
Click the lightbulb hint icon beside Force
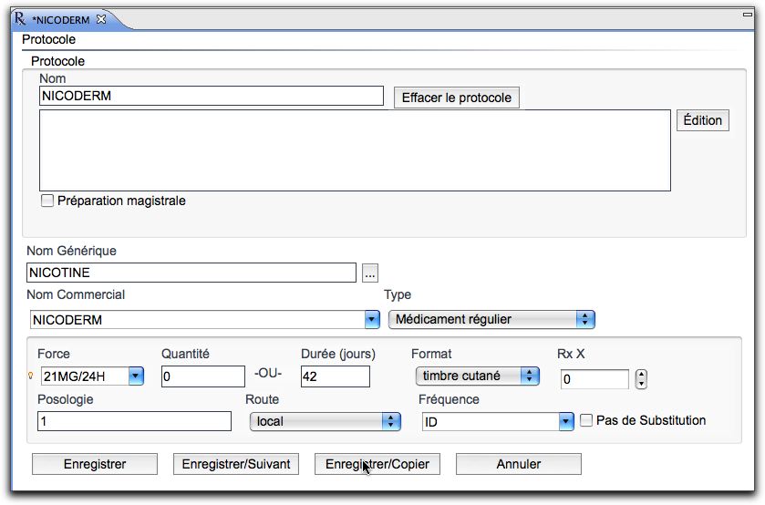[31, 376]
